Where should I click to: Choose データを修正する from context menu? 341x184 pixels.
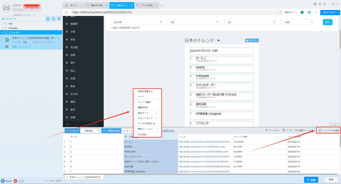click(x=147, y=124)
